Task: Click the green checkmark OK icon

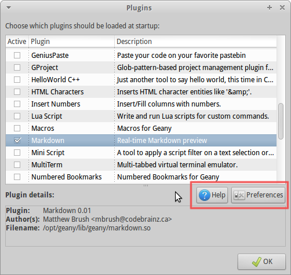Action: [257, 262]
